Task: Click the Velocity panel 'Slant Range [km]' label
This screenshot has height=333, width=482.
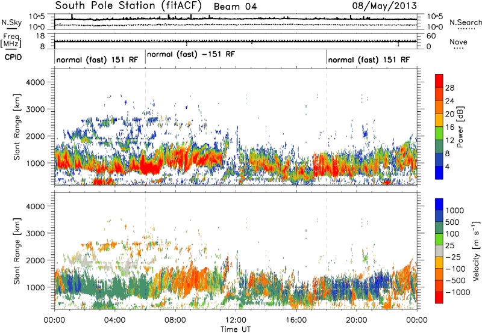Action: pos(17,251)
